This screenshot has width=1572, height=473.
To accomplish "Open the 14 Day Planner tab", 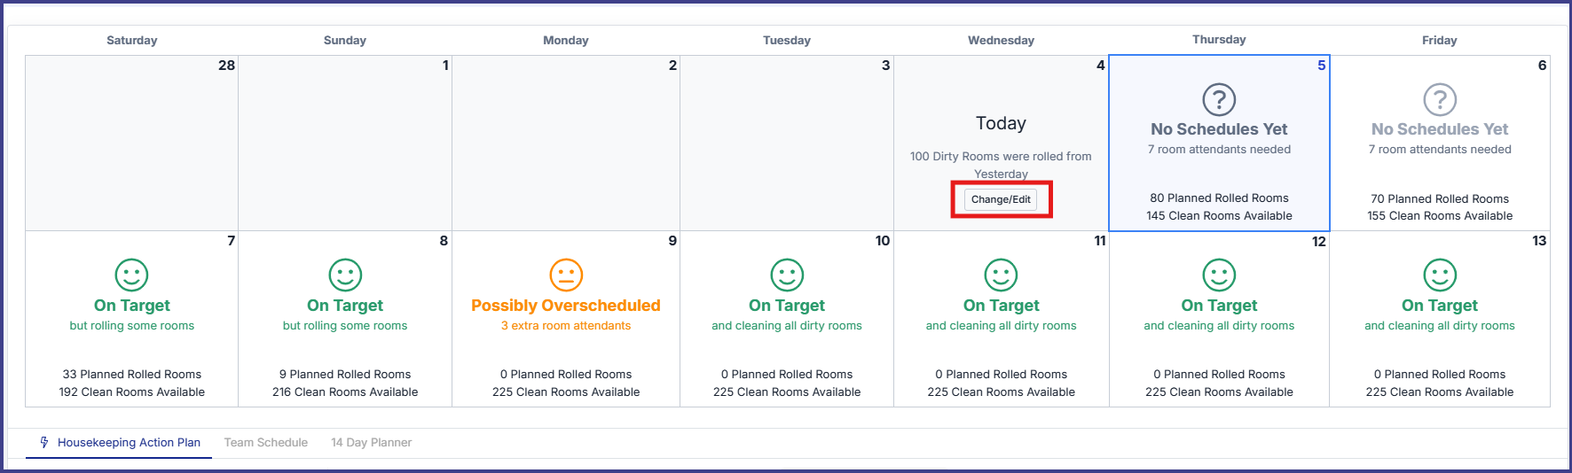I will point(371,443).
